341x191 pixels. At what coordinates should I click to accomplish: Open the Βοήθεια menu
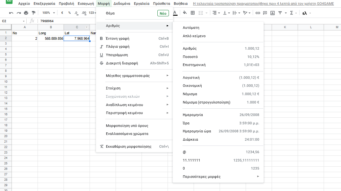coord(181,4)
